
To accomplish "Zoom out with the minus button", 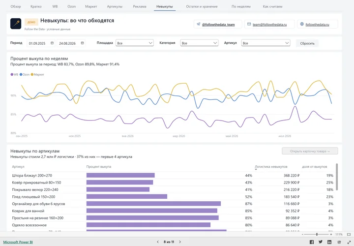I will 302,235.
